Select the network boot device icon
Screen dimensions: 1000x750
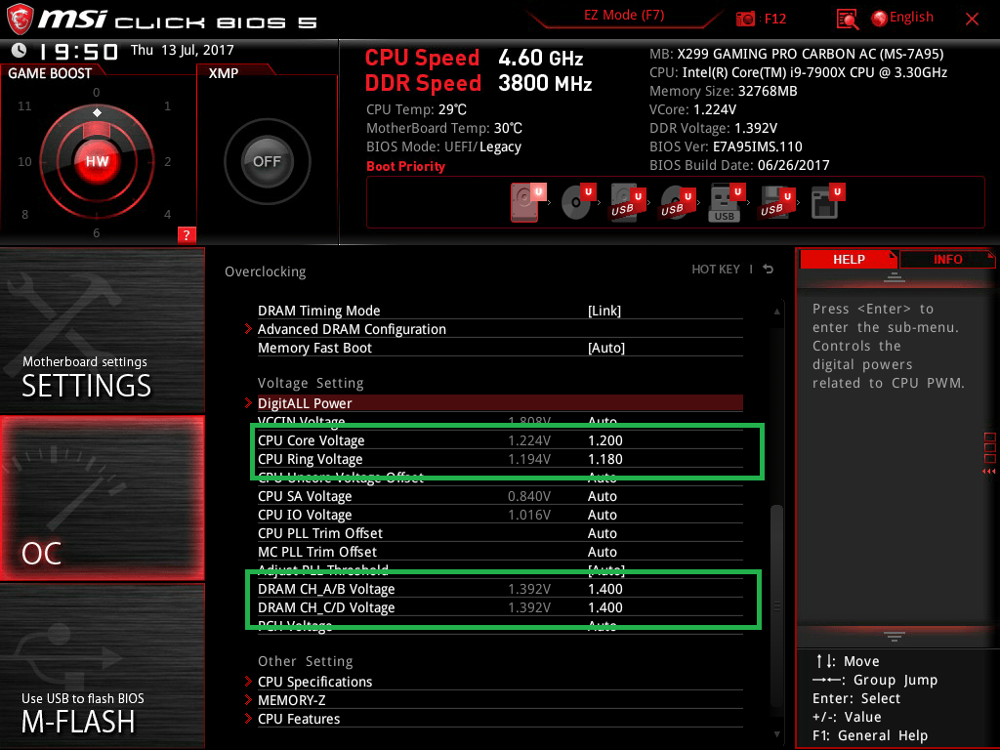pyautogui.click(x=828, y=201)
